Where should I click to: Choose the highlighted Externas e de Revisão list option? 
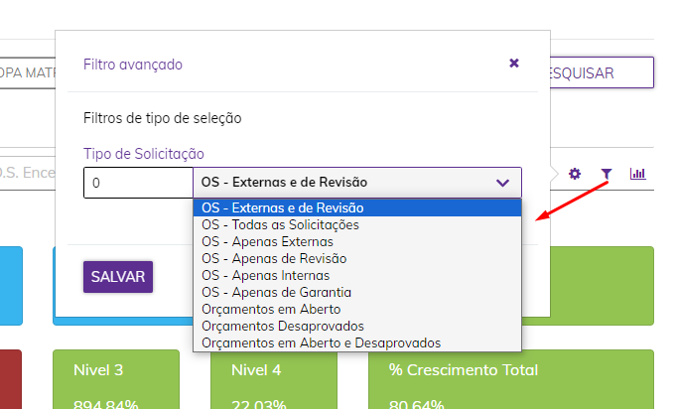click(283, 208)
